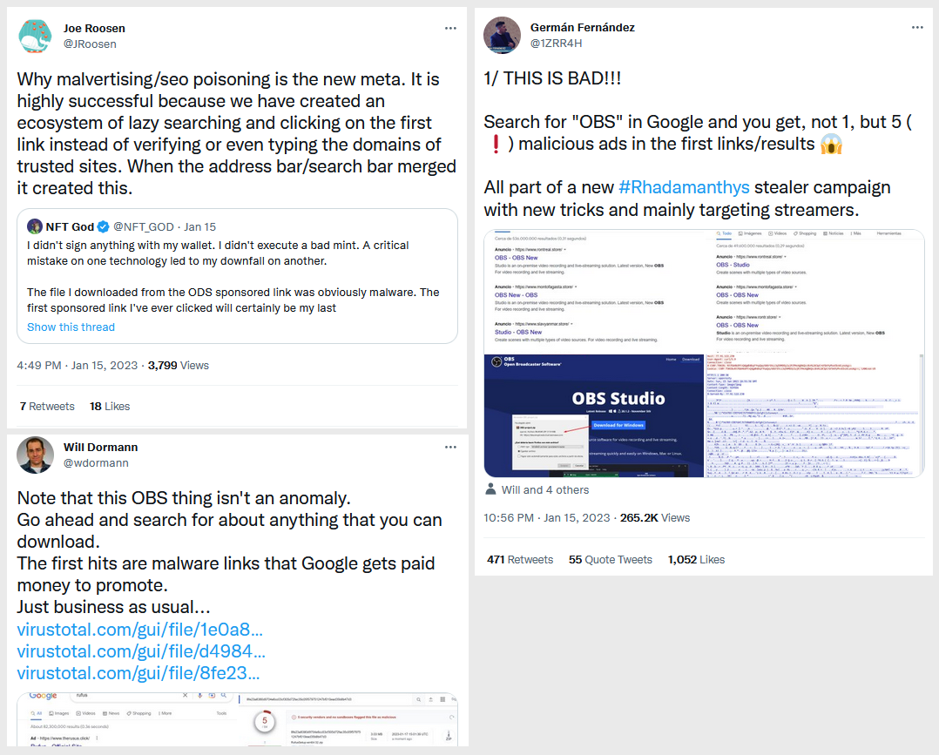Viewport: 939px width, 755px height.
Task: View the 1,052 Likes list
Action: [696, 559]
